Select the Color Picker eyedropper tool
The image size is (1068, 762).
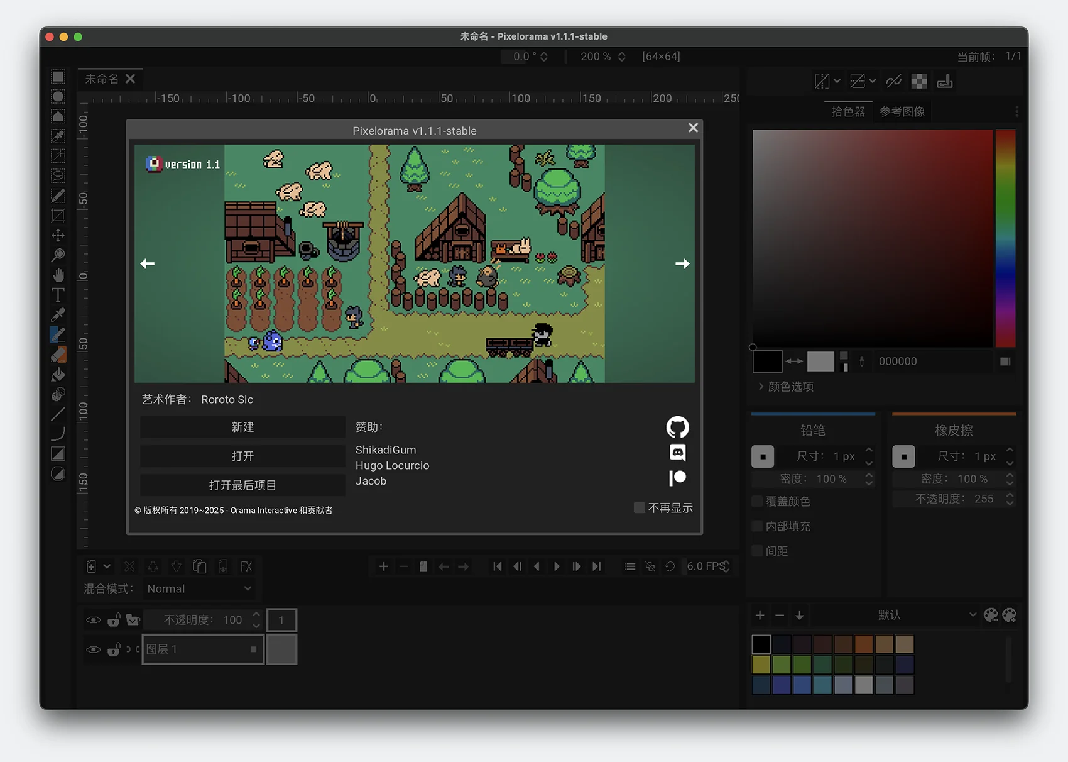58,314
